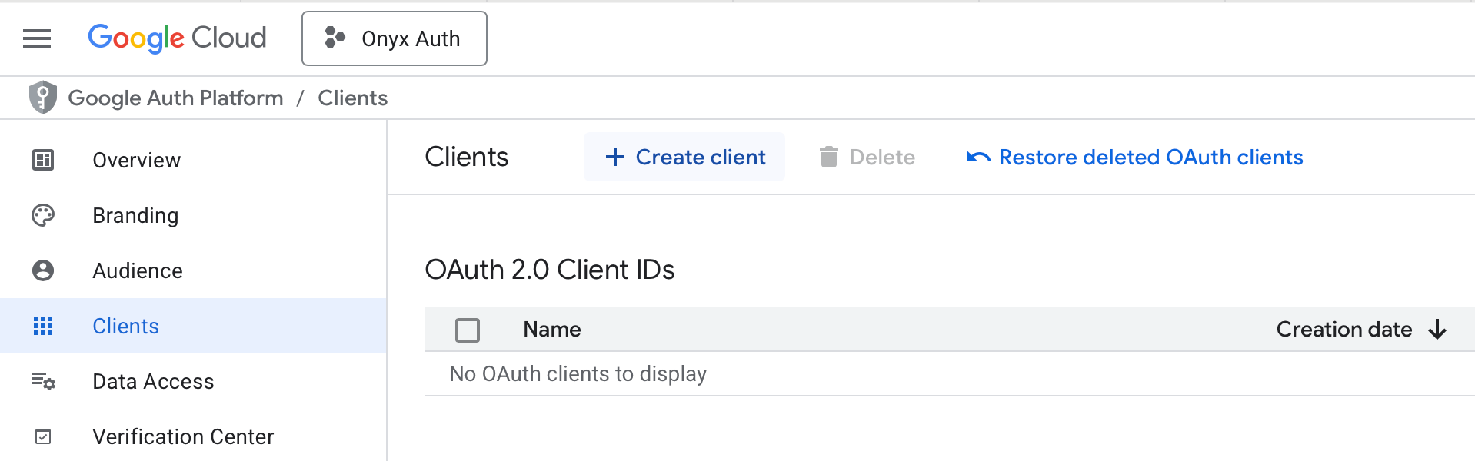Click the Google Auth Platform shield icon
Screen dimensions: 1475x461
tap(43, 98)
